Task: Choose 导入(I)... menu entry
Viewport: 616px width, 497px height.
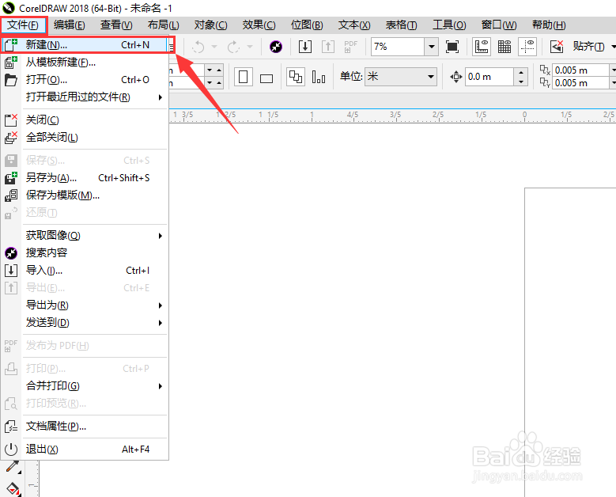Action: click(85, 270)
